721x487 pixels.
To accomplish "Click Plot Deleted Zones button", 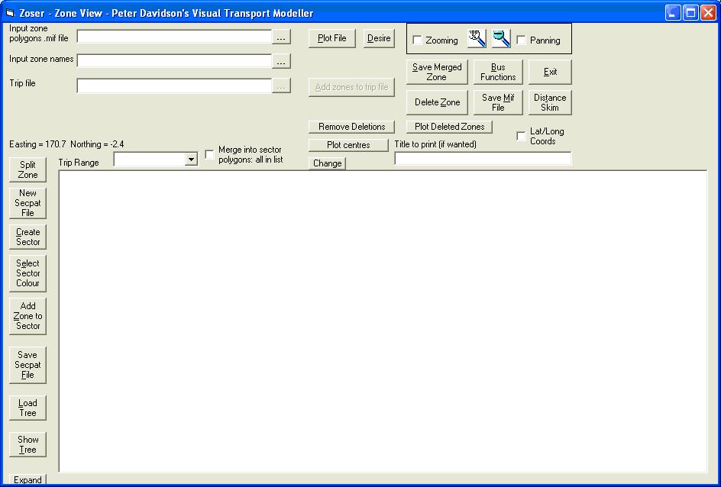I will [449, 127].
